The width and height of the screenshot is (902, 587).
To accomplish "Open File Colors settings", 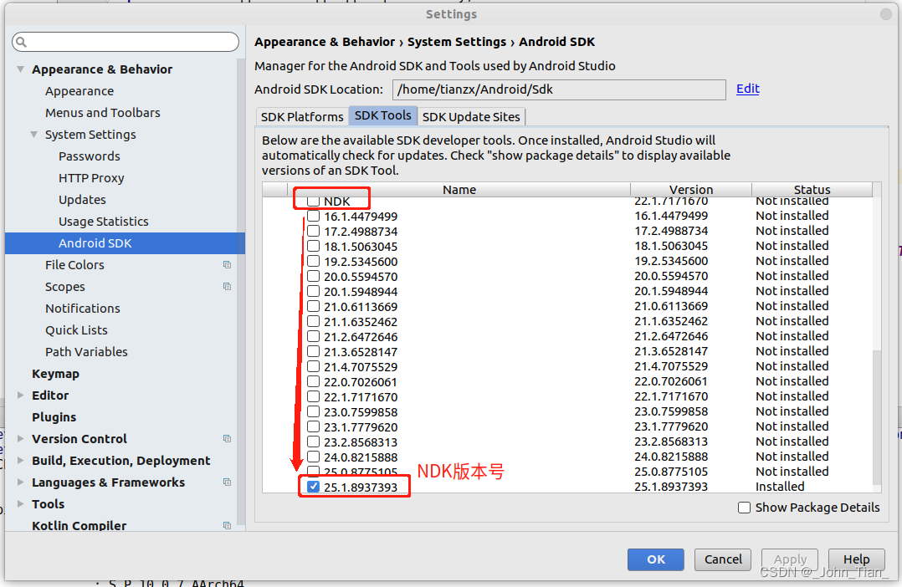I will click(74, 265).
